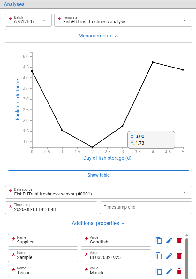Delete the Tissue property row
Viewport: 196px width, 279px height.
tap(179, 271)
